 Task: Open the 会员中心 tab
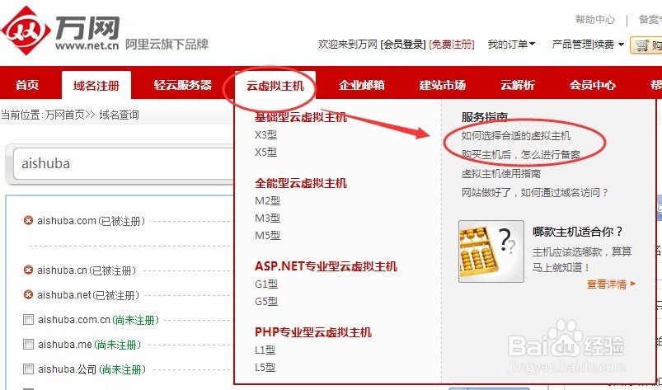pos(592,85)
